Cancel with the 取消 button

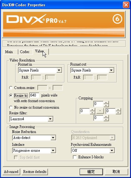pyautogui.click(x=116, y=172)
